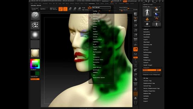Viewport: 193px width, 109px height.
Task: Click the Zoom canvas icon
Action: coord(135,26)
